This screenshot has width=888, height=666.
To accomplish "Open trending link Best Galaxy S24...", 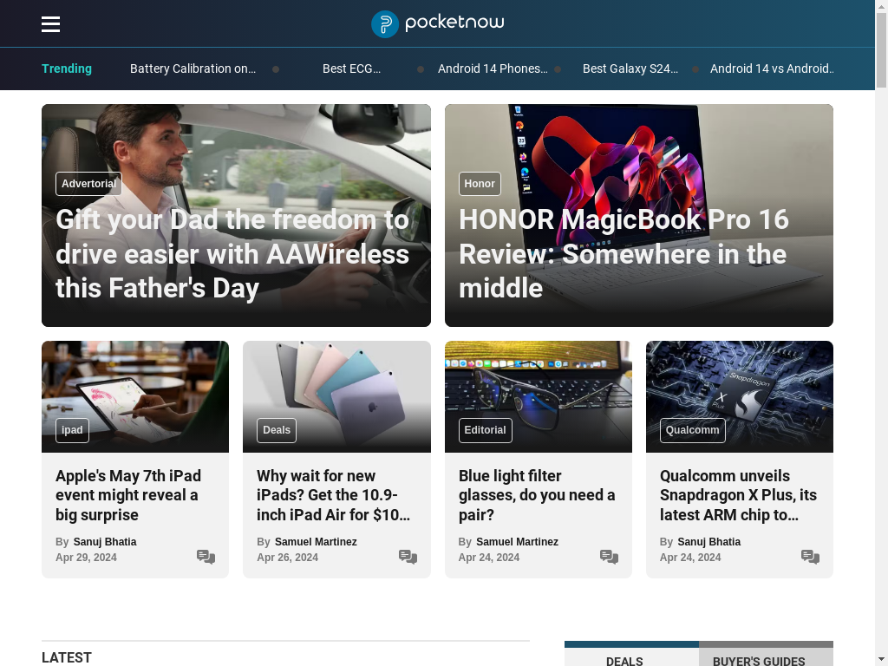I will coord(630,69).
